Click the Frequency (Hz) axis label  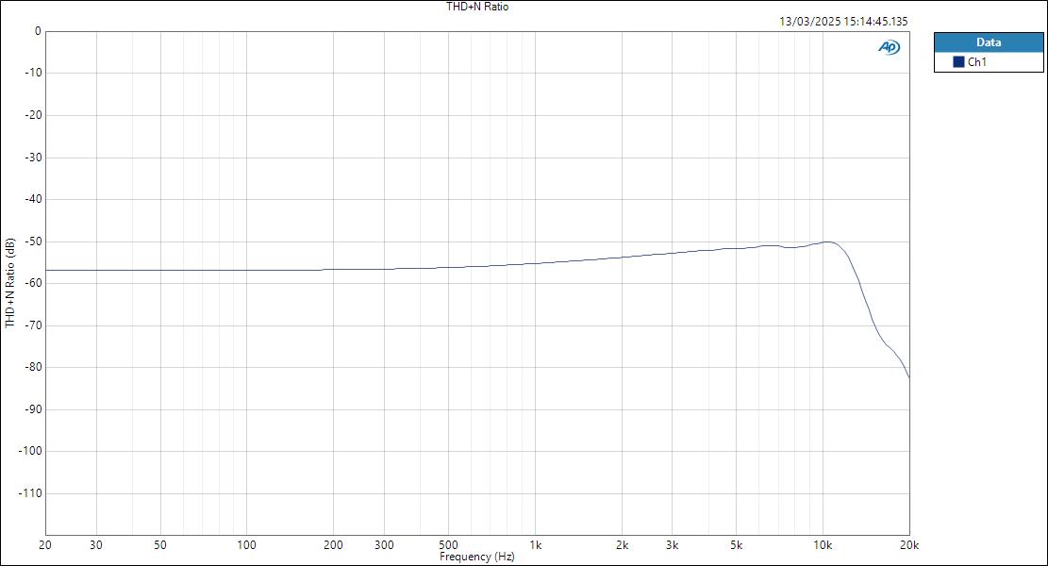(x=476, y=557)
